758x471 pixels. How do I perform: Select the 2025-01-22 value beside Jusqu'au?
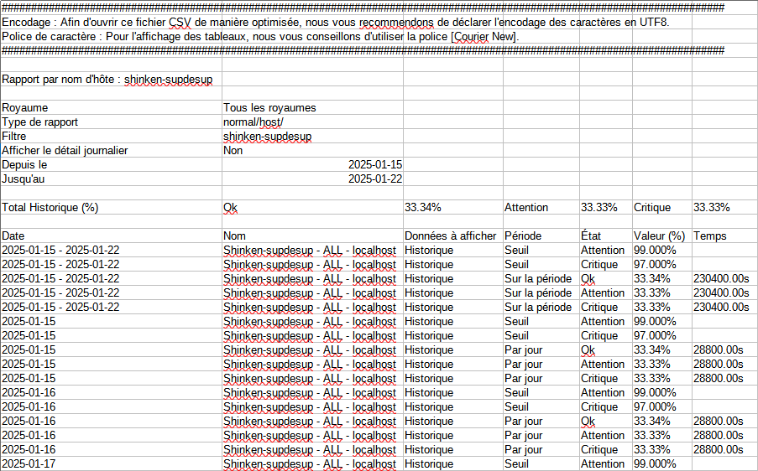point(374,179)
